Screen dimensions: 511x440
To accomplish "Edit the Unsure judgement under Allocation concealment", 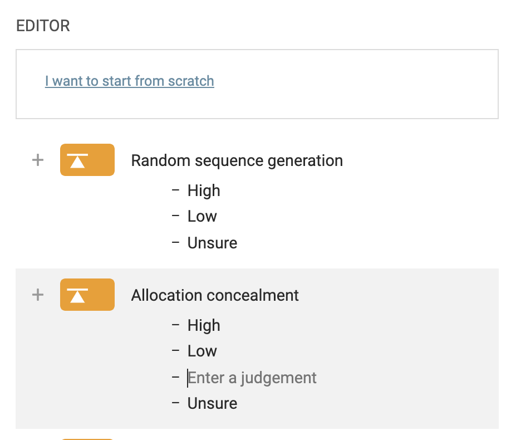I will pyautogui.click(x=212, y=403).
